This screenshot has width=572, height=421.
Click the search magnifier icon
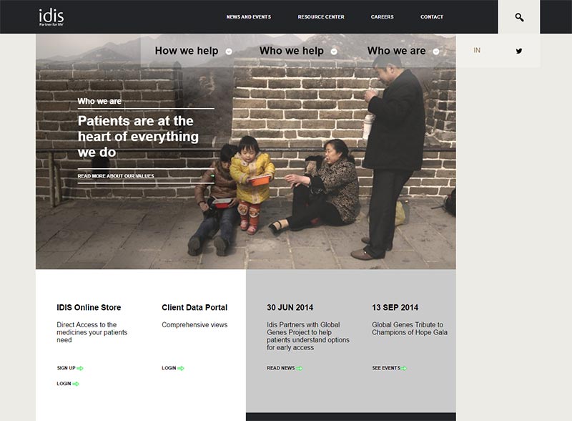point(519,17)
